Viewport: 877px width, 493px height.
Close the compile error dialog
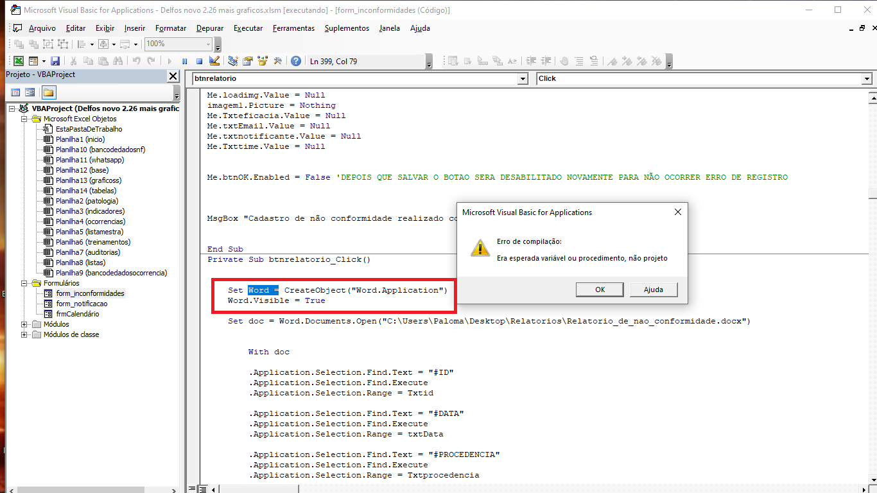tap(678, 212)
